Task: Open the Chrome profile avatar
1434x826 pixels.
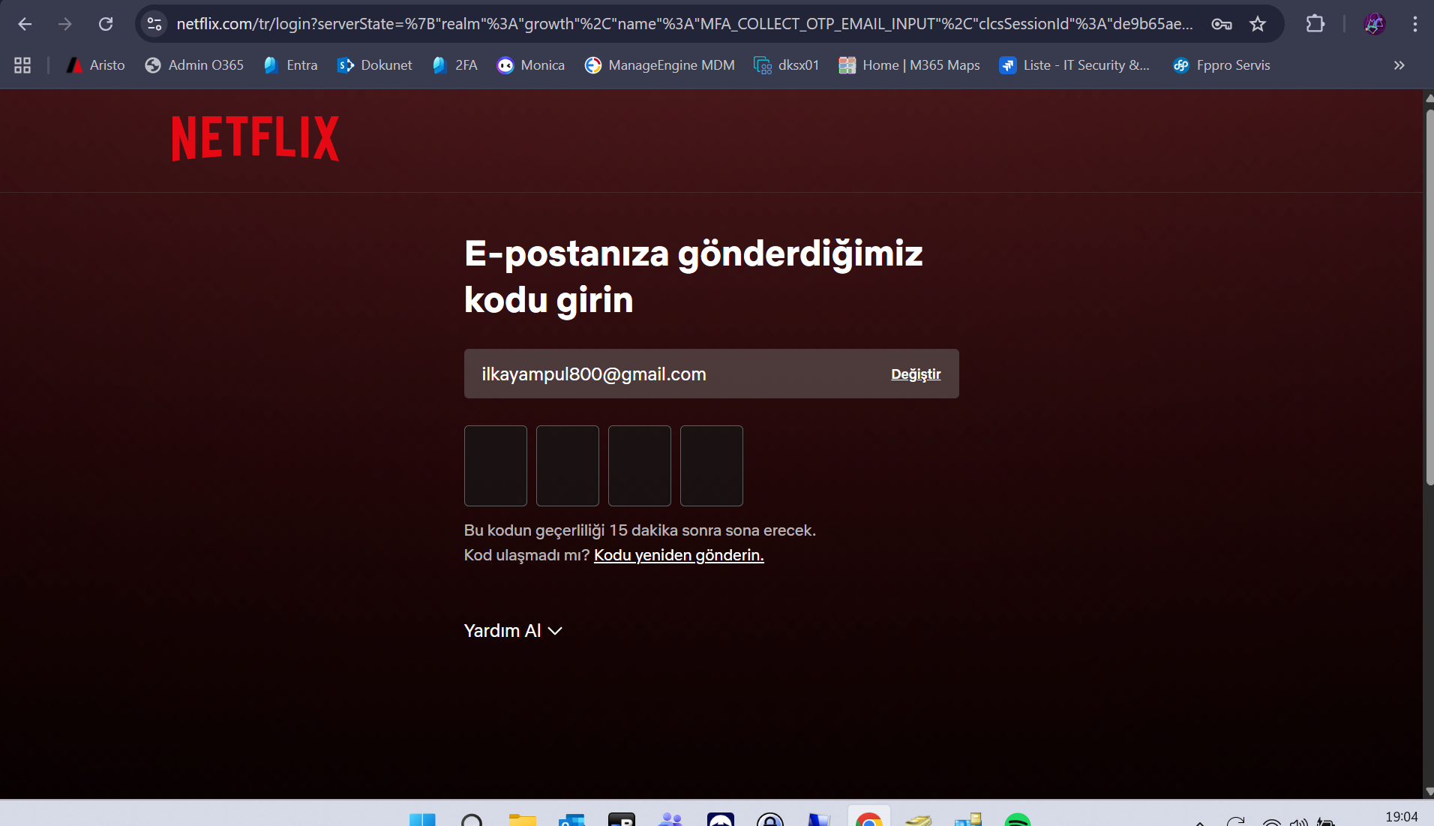Action: point(1374,24)
